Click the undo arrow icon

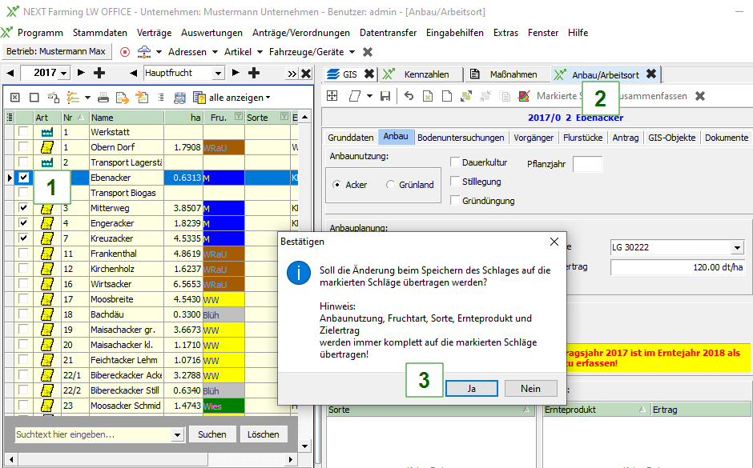pyautogui.click(x=409, y=96)
